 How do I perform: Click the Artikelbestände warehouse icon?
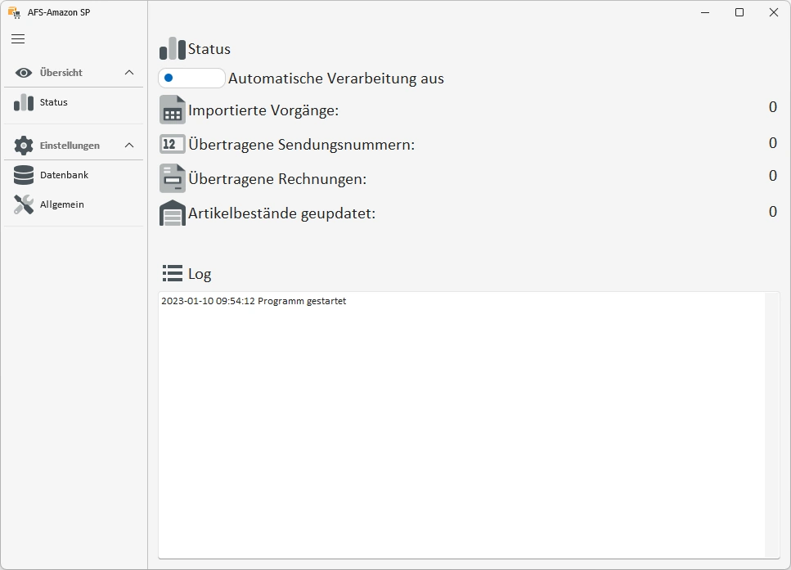tap(173, 213)
